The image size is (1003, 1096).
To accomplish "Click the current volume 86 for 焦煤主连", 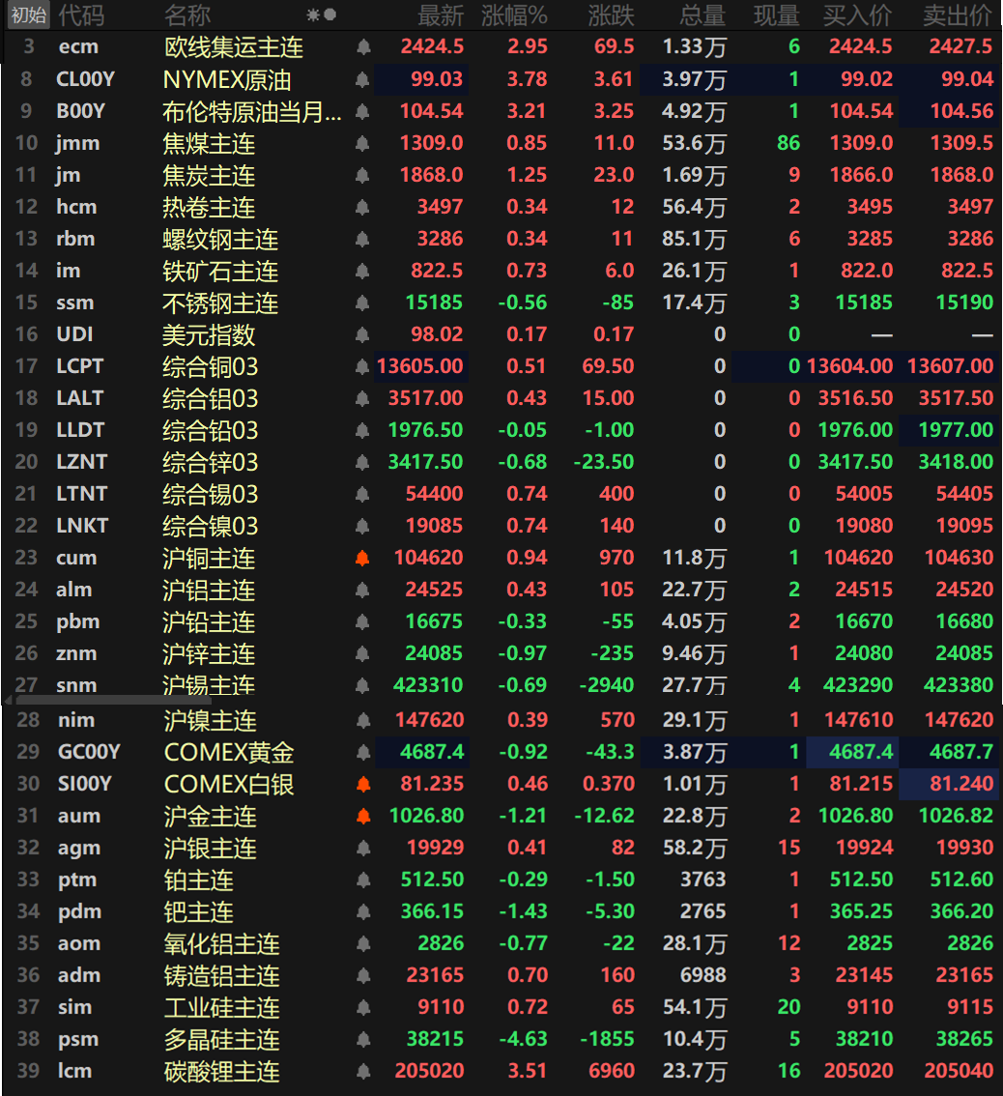I will click(x=788, y=143).
